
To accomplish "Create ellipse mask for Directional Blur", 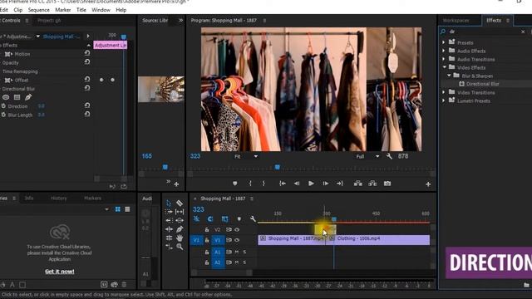I will (6, 97).
